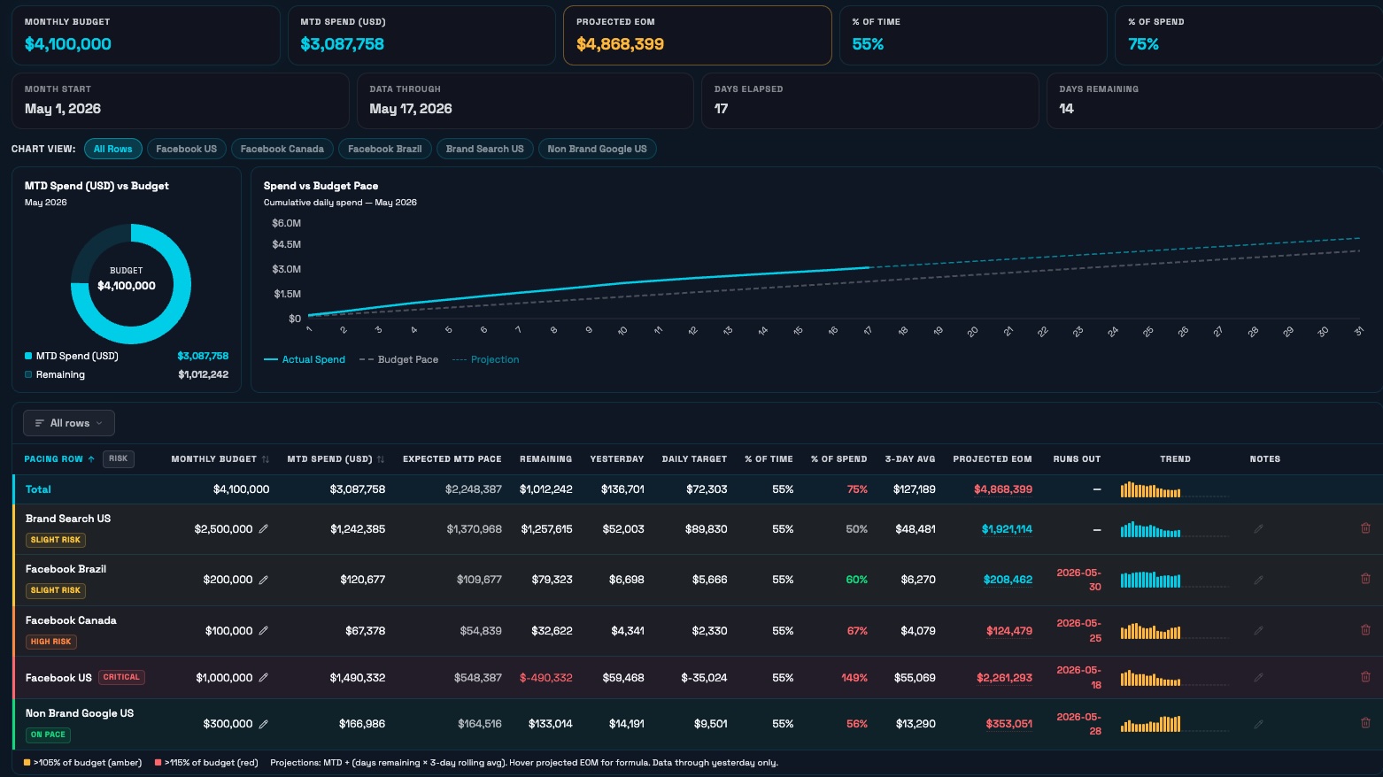Click ON PACE badge under Non Brand Google US
Screen dimensions: 1383x777
click(x=48, y=735)
